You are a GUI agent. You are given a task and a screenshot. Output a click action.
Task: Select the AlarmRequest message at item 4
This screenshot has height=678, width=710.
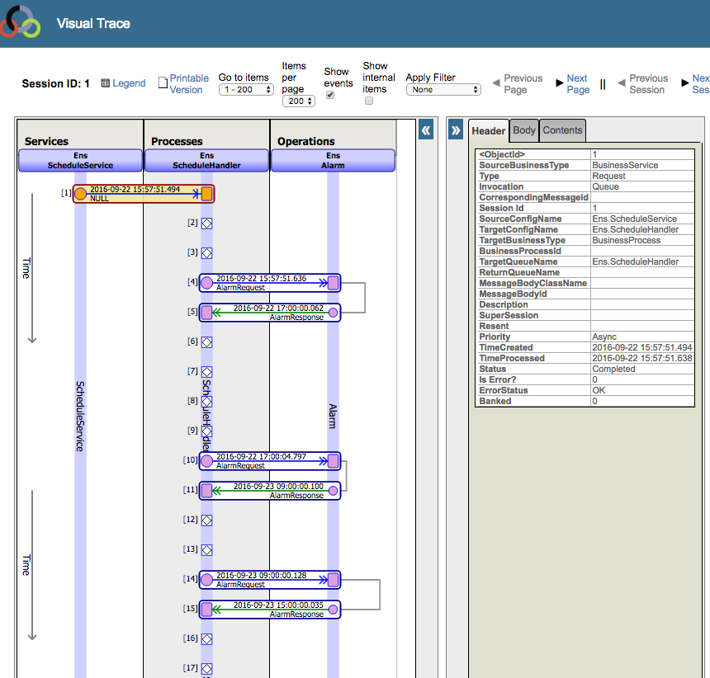click(269, 283)
